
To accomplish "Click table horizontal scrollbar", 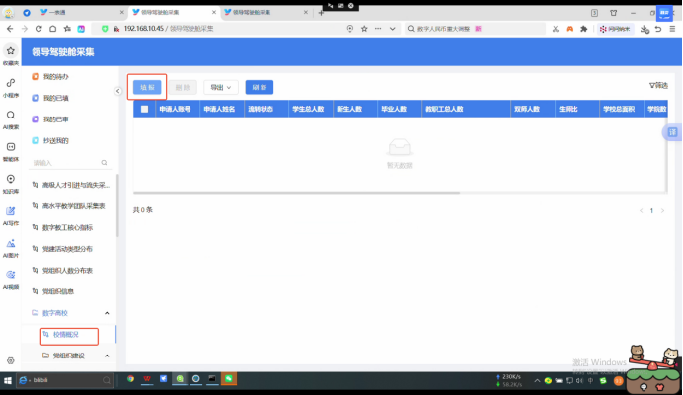I will 296,193.
